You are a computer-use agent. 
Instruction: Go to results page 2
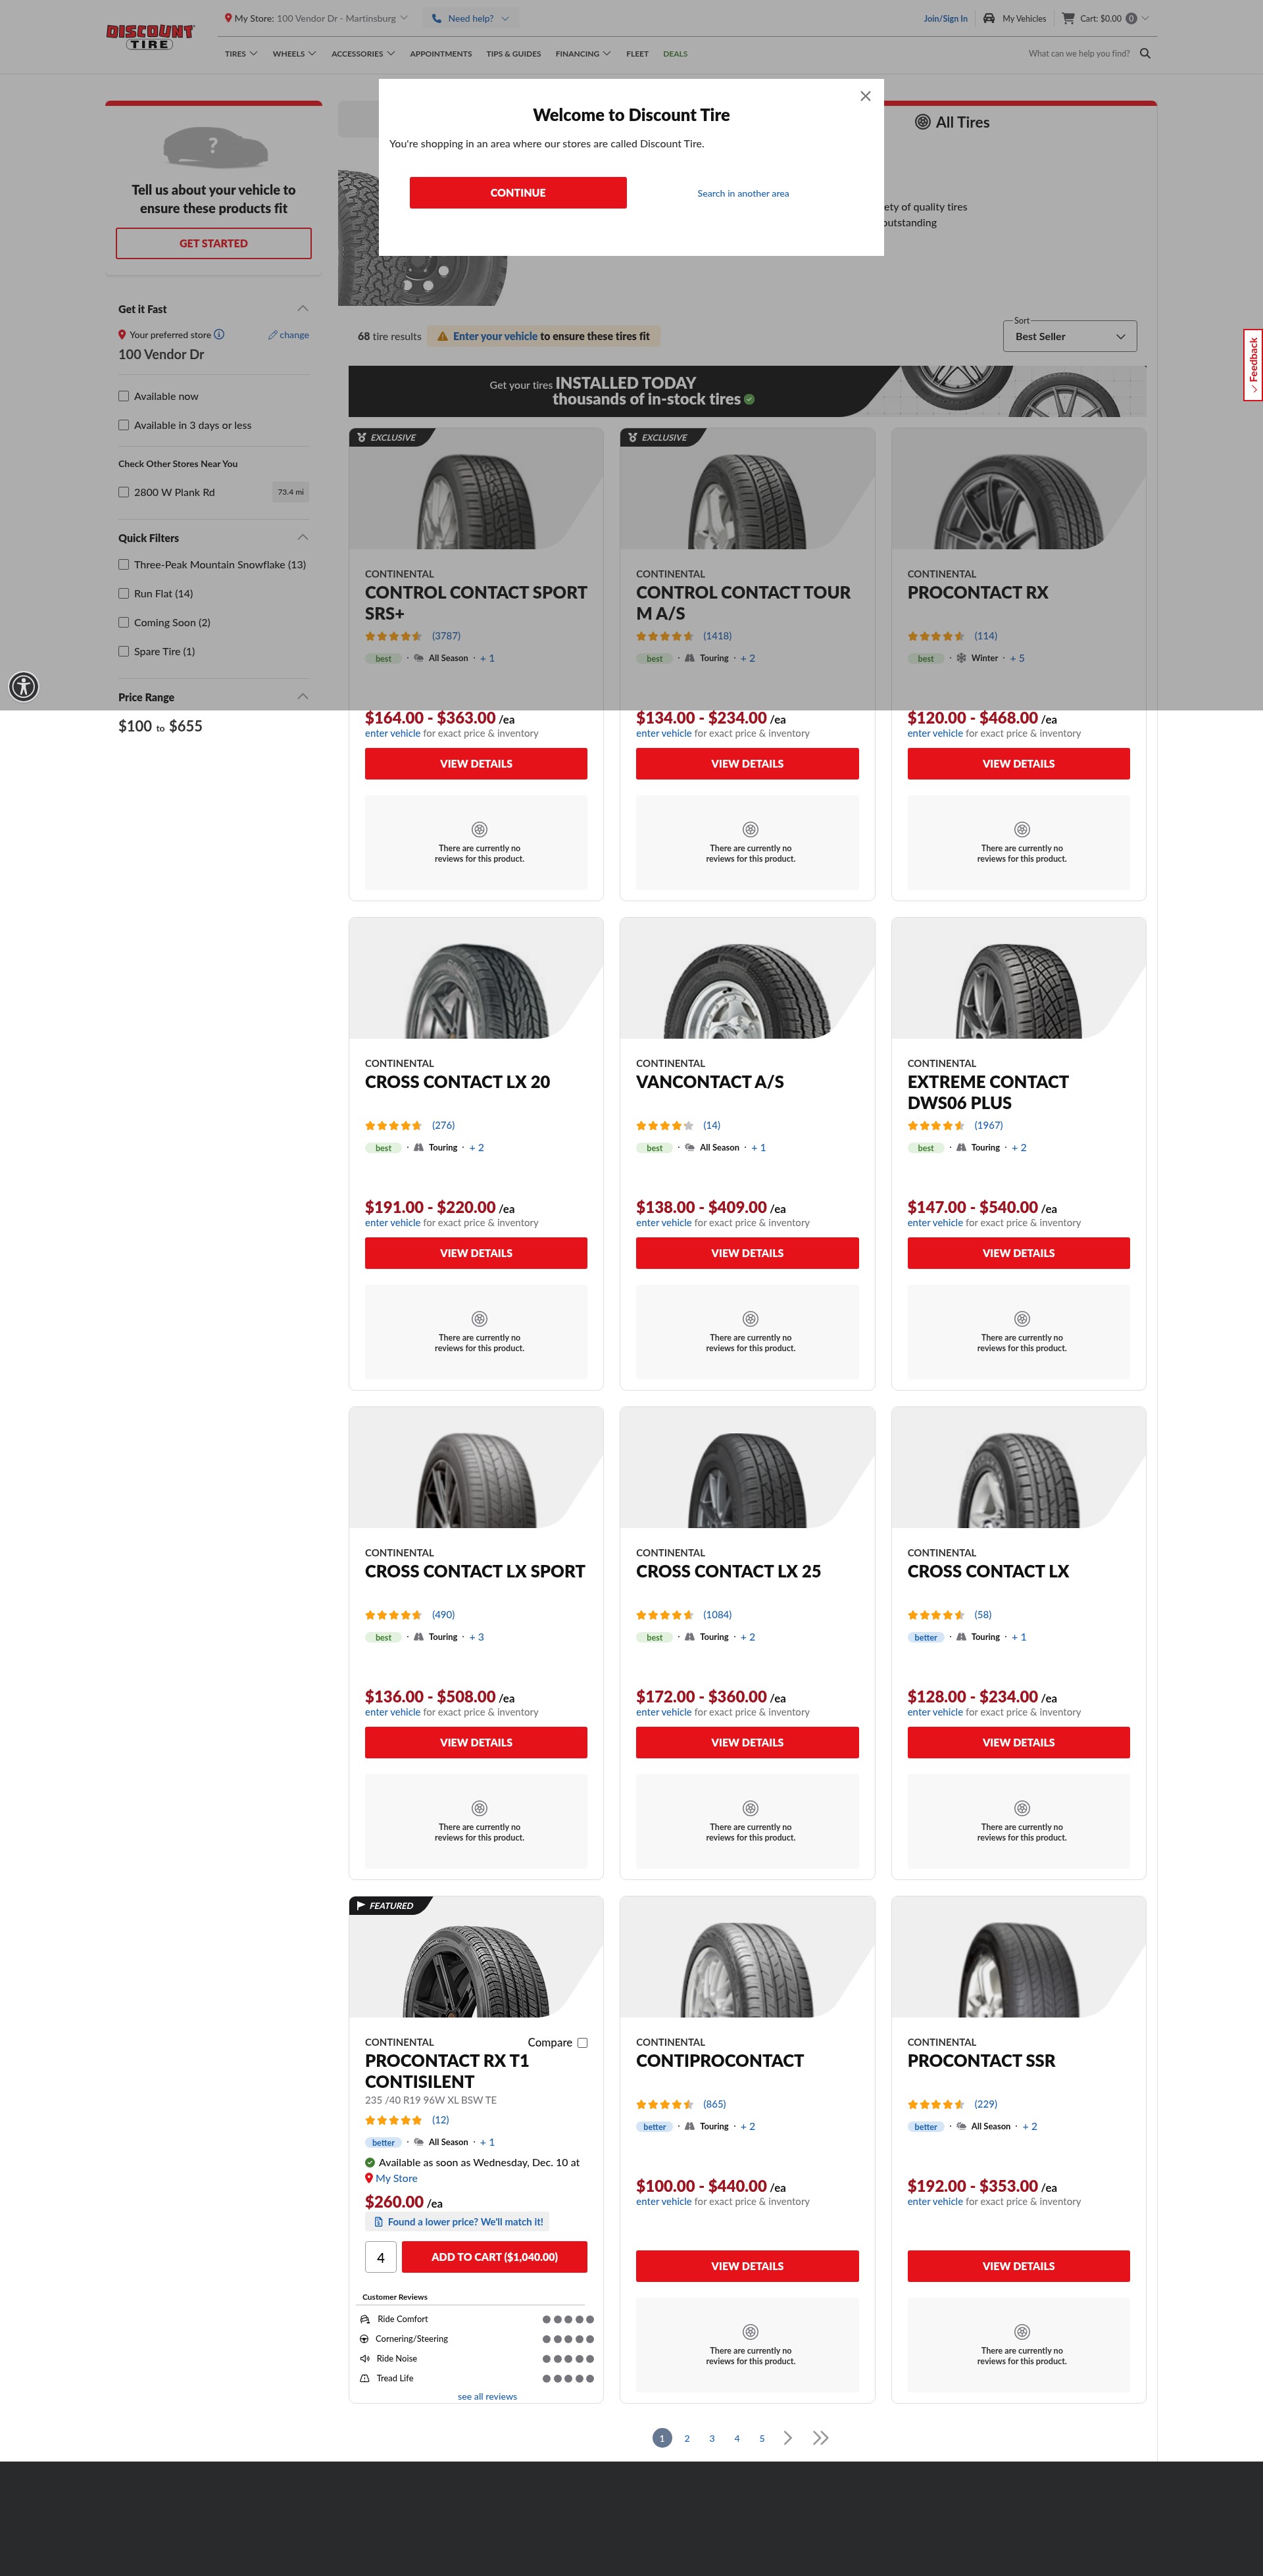pyautogui.click(x=687, y=2438)
